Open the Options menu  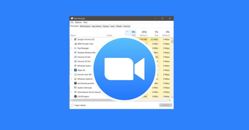78,23
